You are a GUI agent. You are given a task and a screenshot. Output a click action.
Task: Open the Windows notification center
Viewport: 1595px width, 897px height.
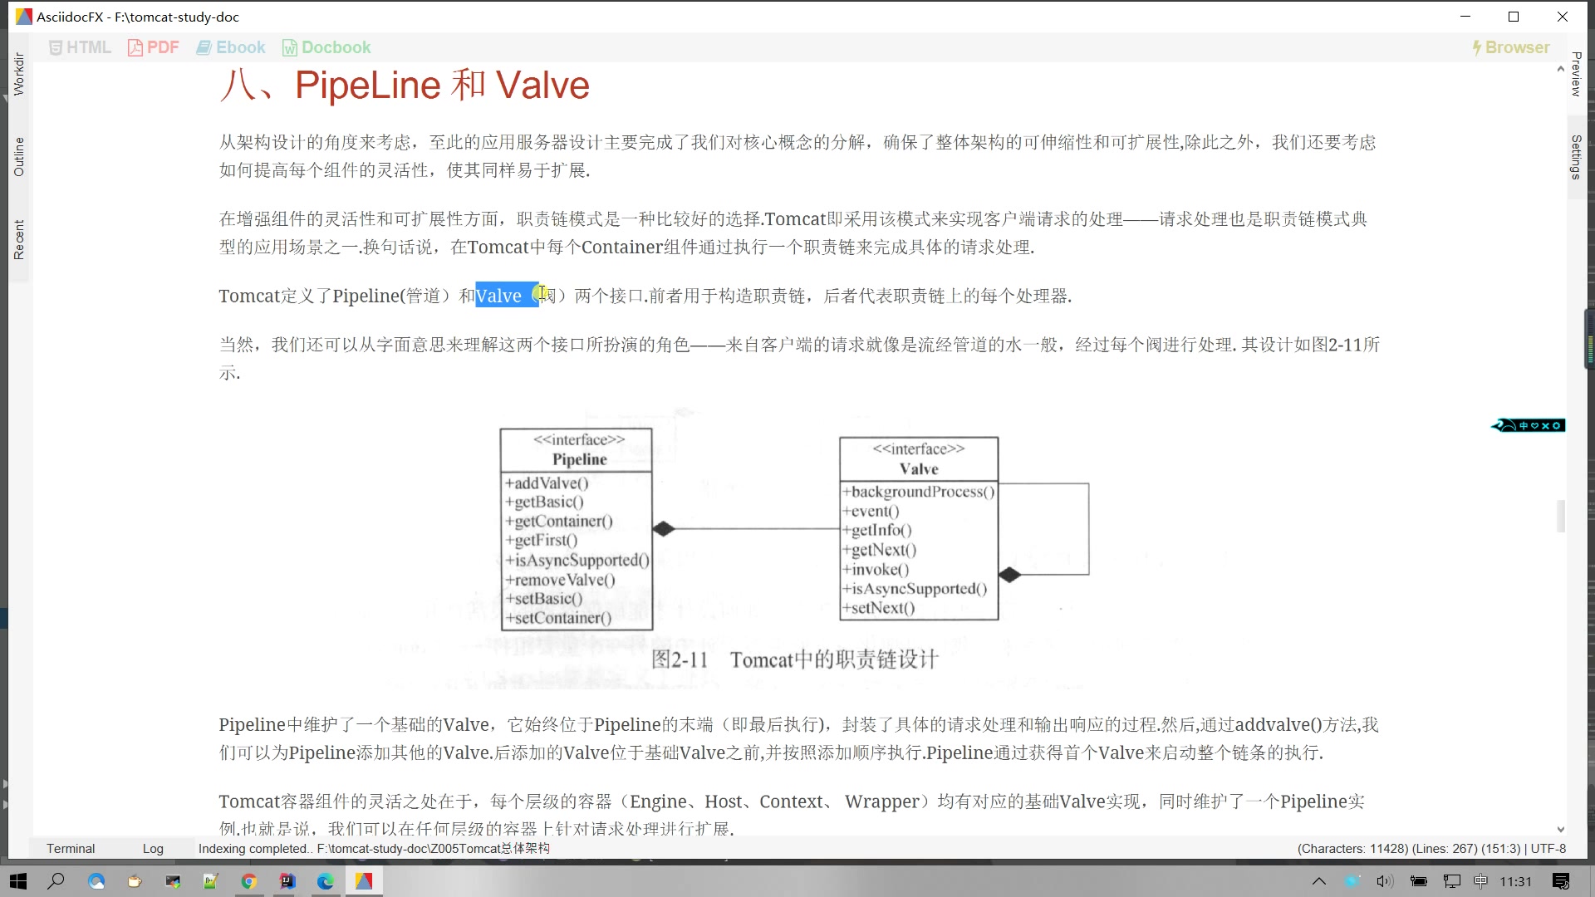click(x=1560, y=881)
